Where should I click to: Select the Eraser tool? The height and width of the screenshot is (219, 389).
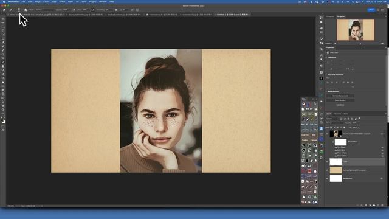[x=3, y=74]
